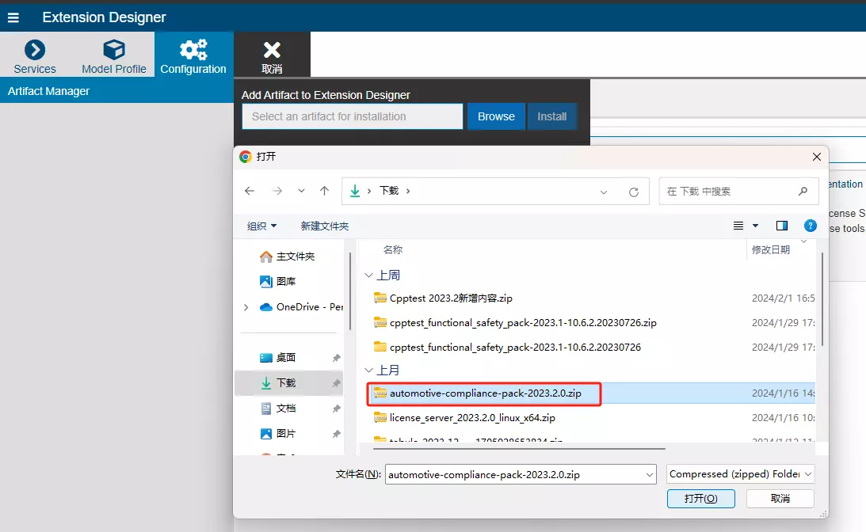Screen dimensions: 866x532
Task: Select the Configuration gear tab
Action: [x=193, y=55]
